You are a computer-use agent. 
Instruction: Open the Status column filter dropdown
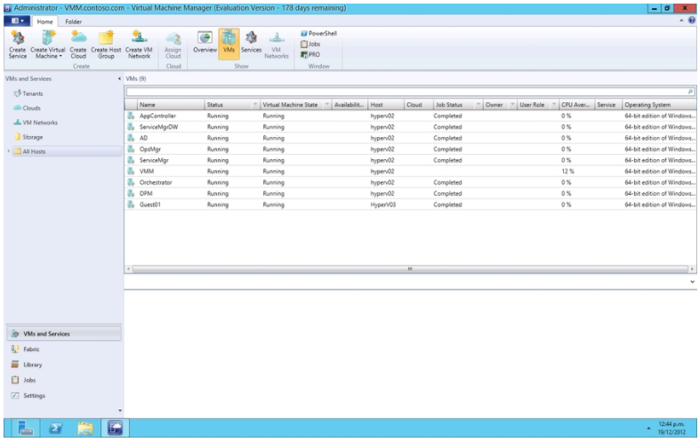point(255,105)
